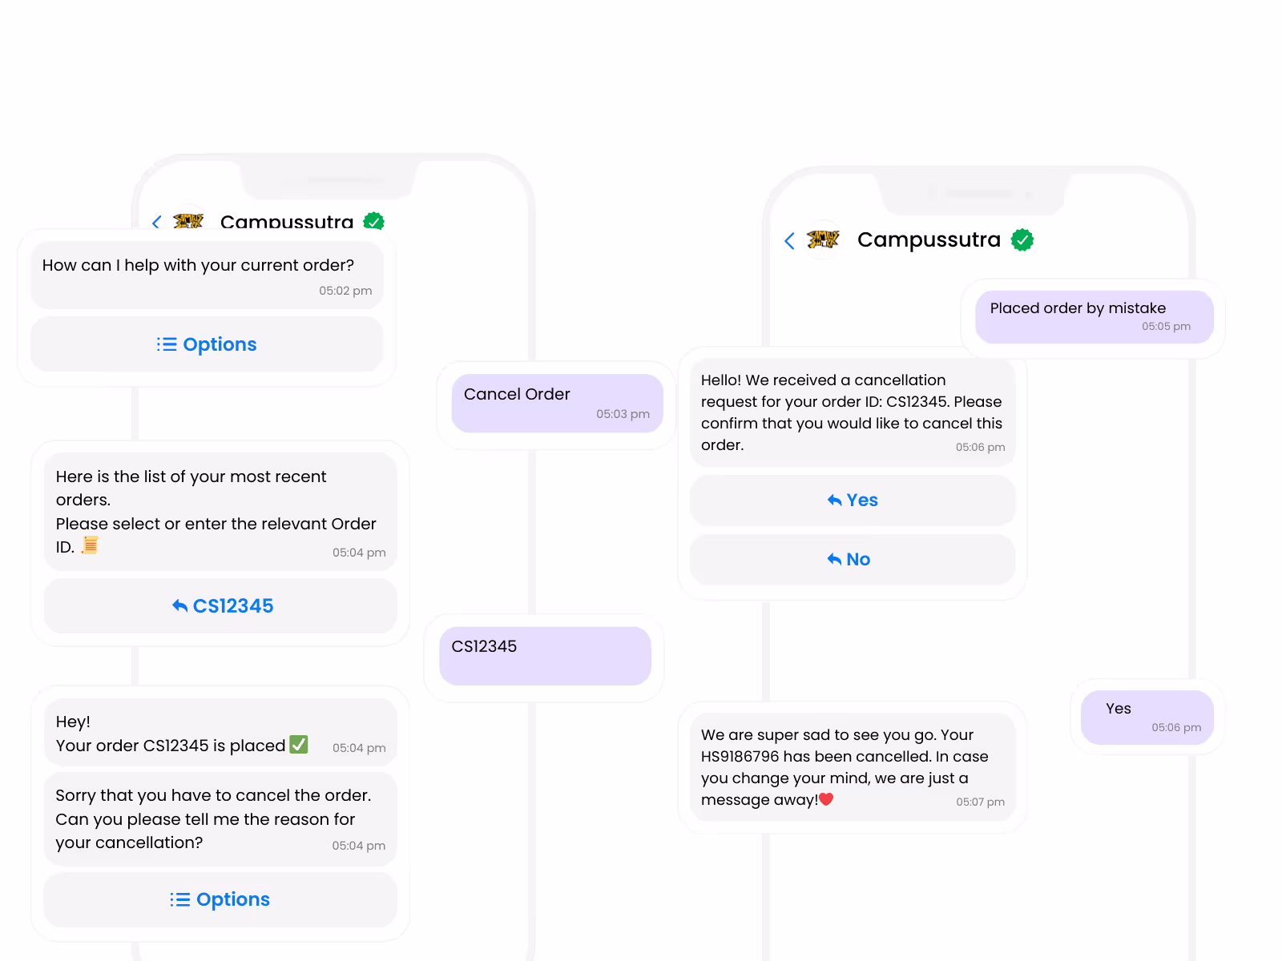Viewport: 1282px width, 961px height.
Task: Tap the back chevron in the left phone header
Action: pyautogui.click(x=156, y=222)
